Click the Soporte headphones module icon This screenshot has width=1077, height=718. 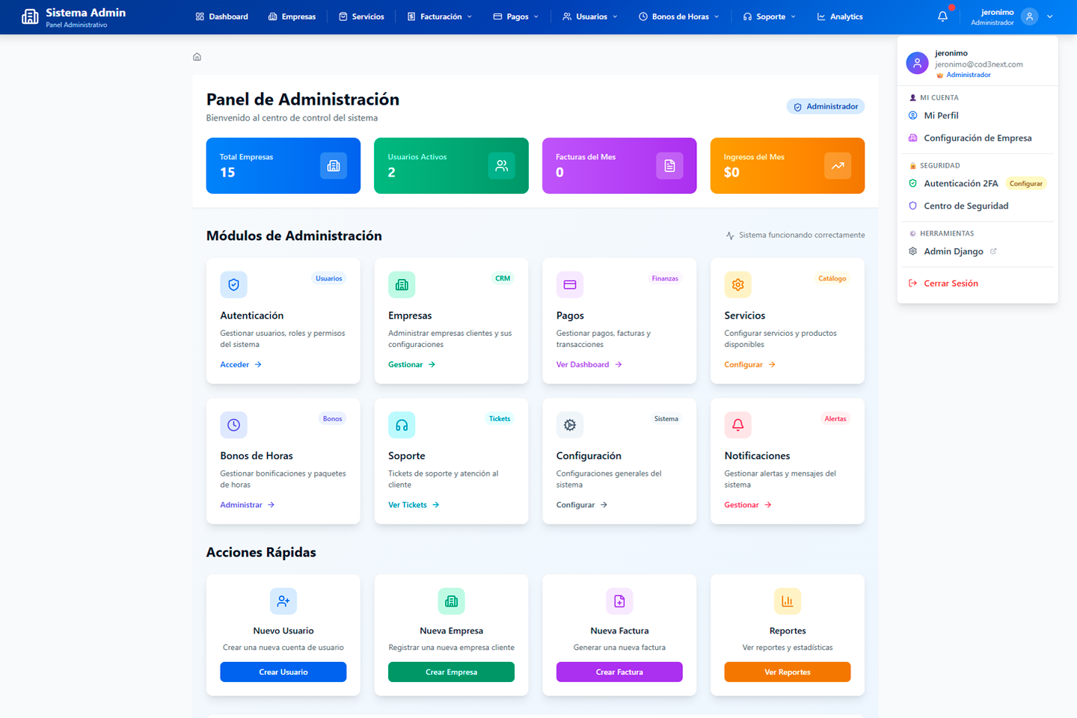click(402, 425)
